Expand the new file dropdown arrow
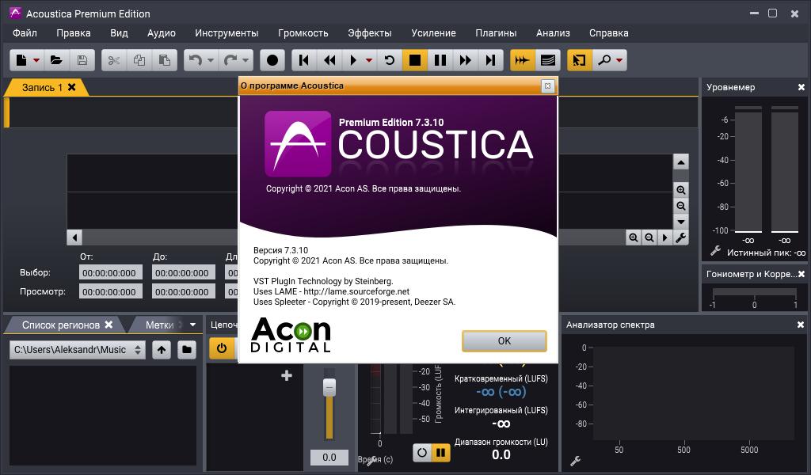 36,60
